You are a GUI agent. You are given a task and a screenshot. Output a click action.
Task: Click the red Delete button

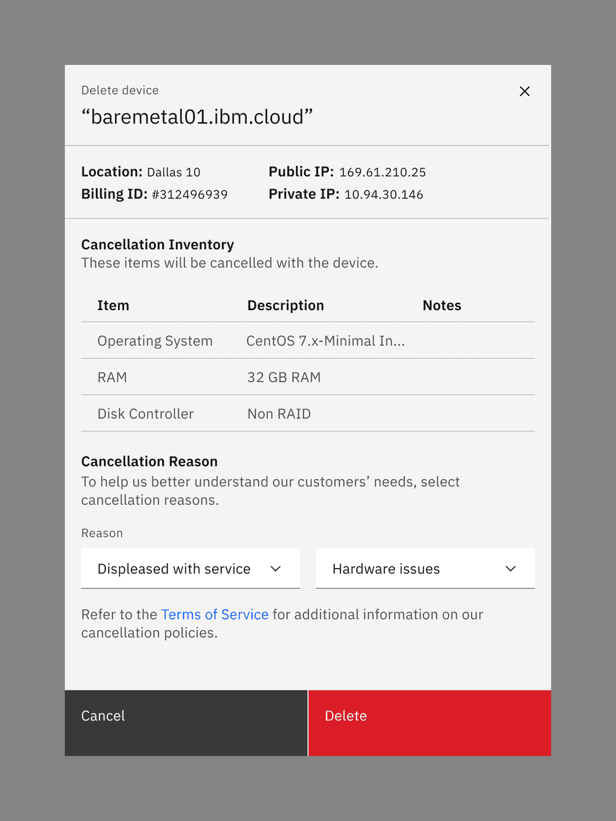pos(429,722)
